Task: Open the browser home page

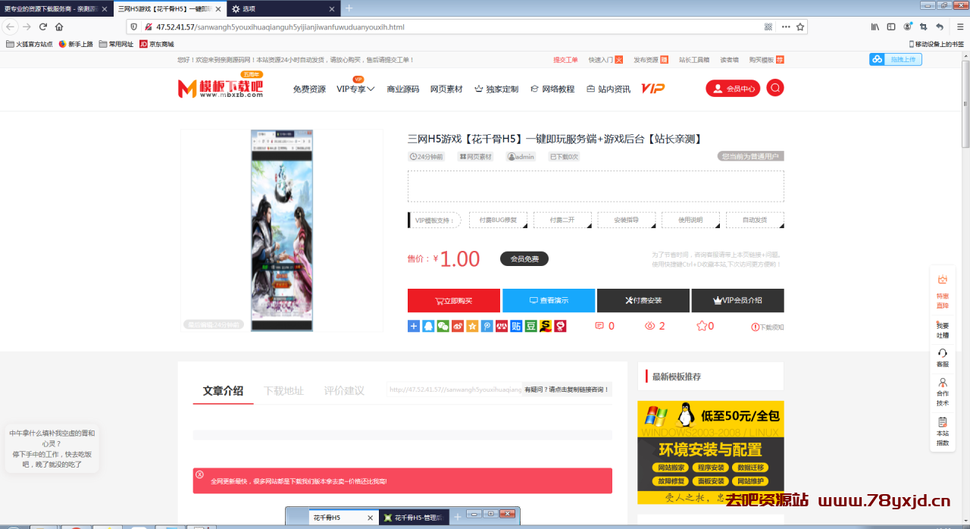Action: [x=59, y=27]
